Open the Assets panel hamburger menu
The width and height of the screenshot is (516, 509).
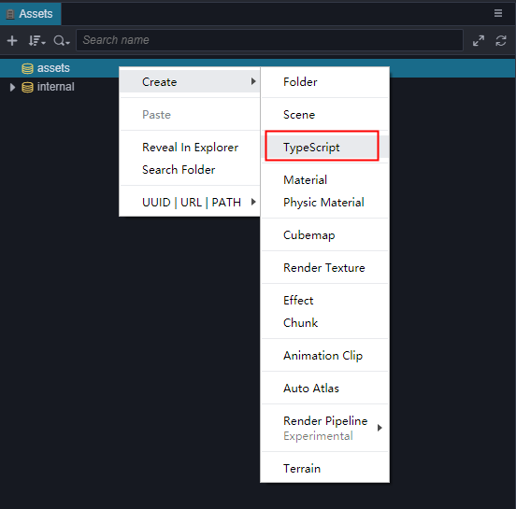498,13
